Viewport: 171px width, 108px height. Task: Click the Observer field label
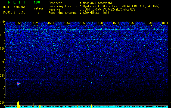pos(55,3)
